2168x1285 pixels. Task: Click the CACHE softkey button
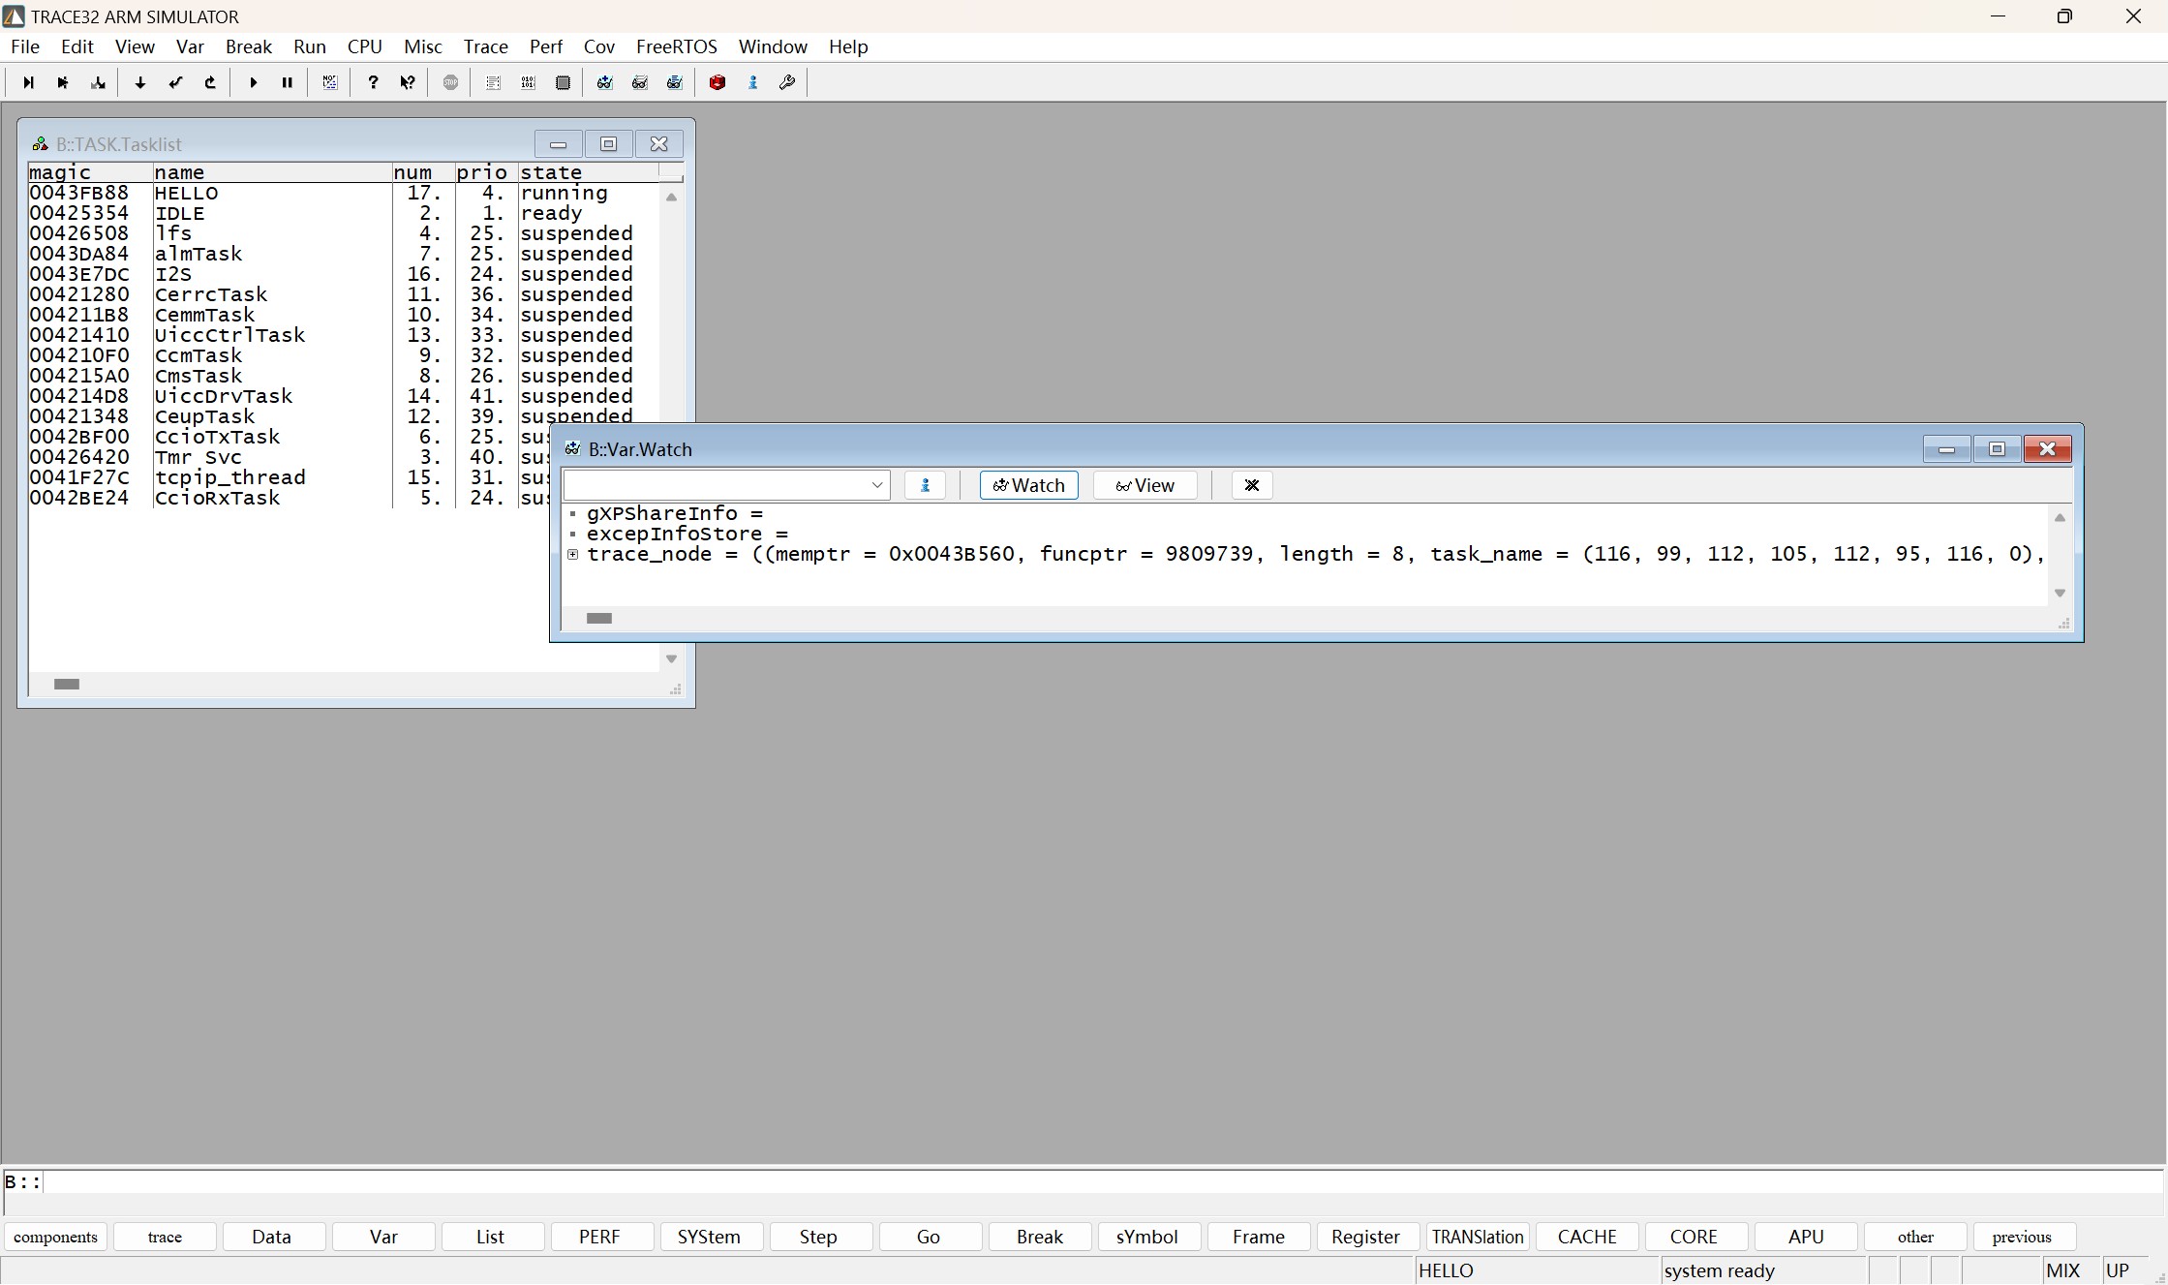click(1587, 1237)
